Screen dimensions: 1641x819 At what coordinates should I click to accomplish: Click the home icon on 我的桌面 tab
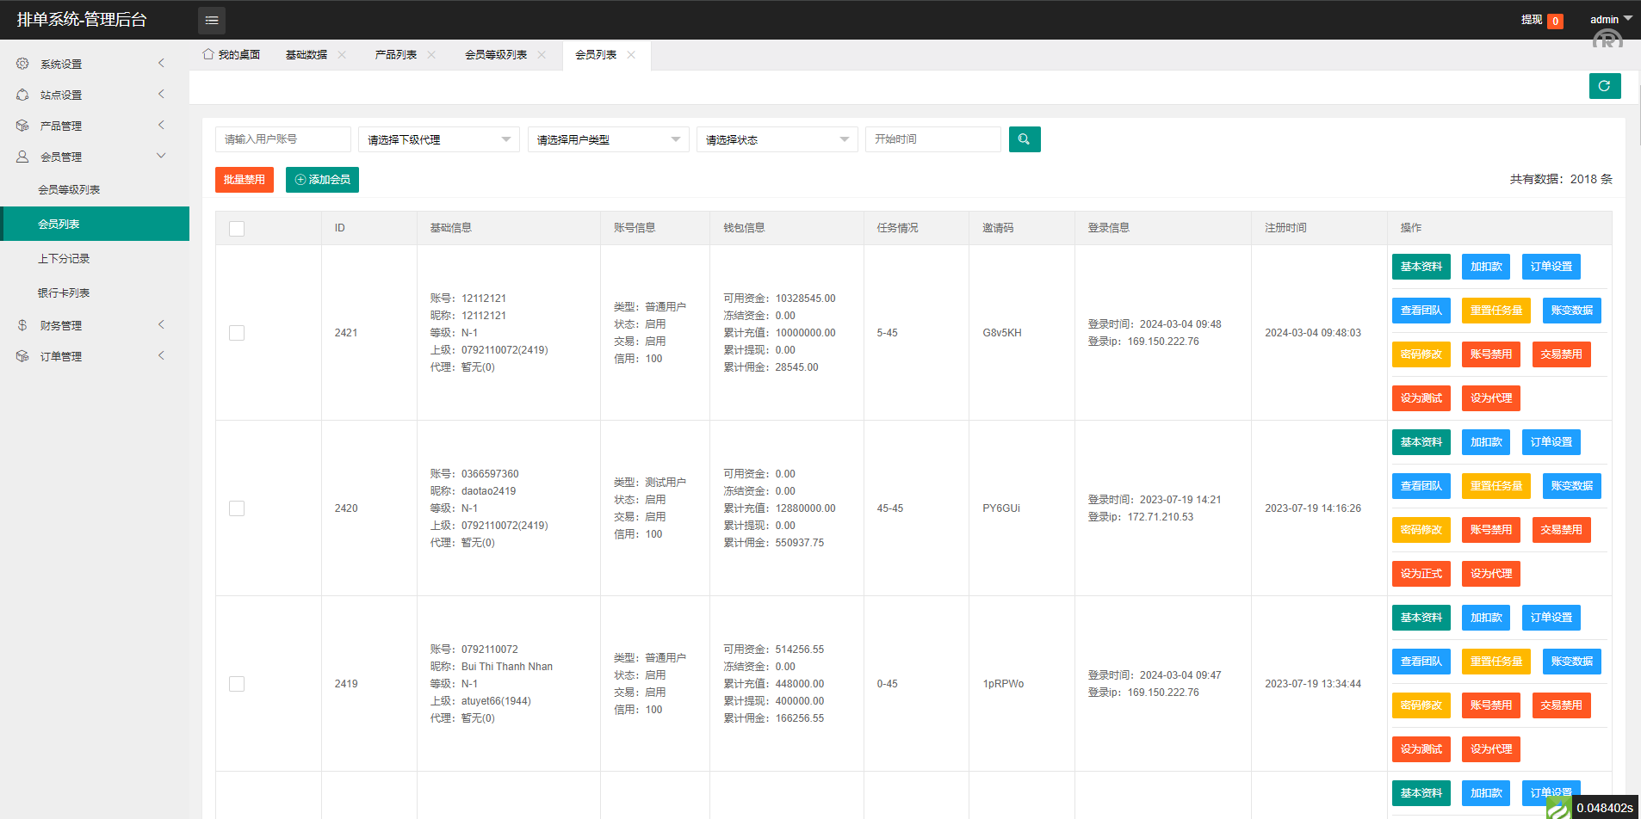point(208,54)
